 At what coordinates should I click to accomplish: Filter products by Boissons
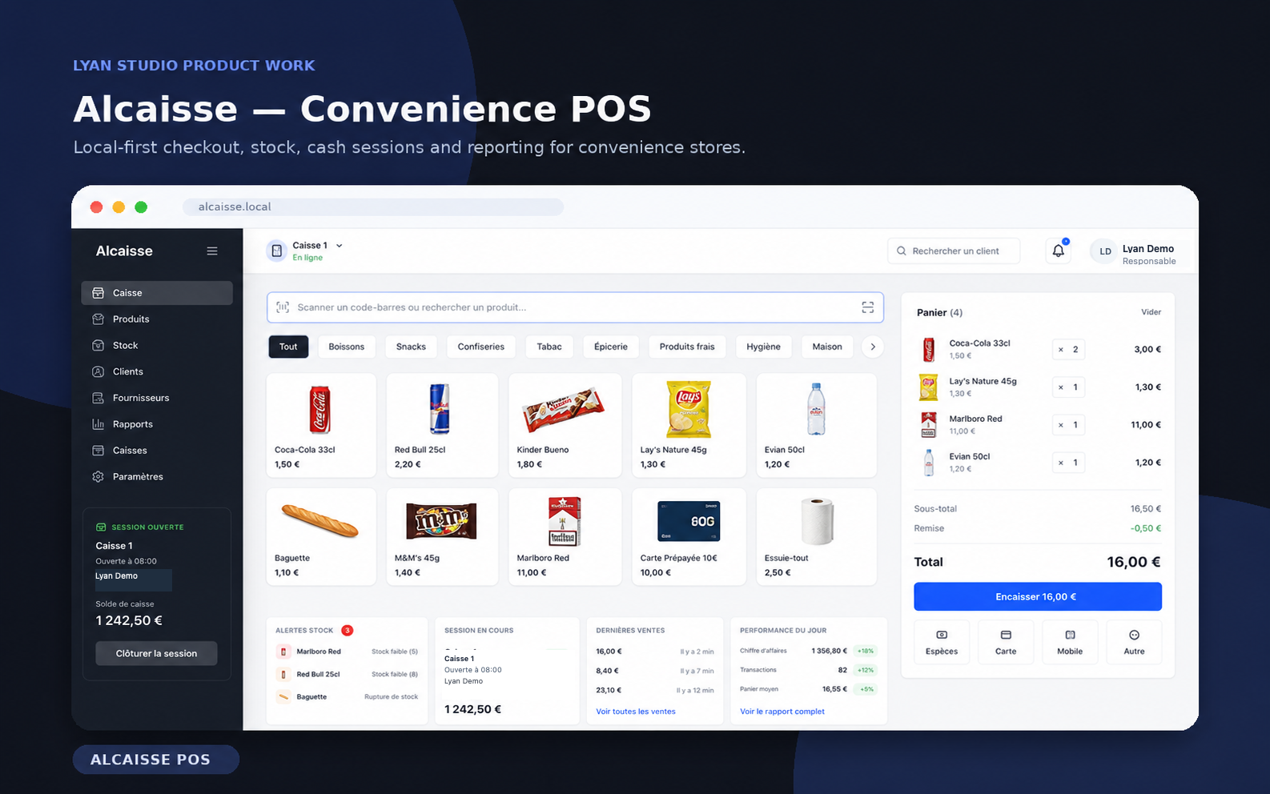[346, 347]
